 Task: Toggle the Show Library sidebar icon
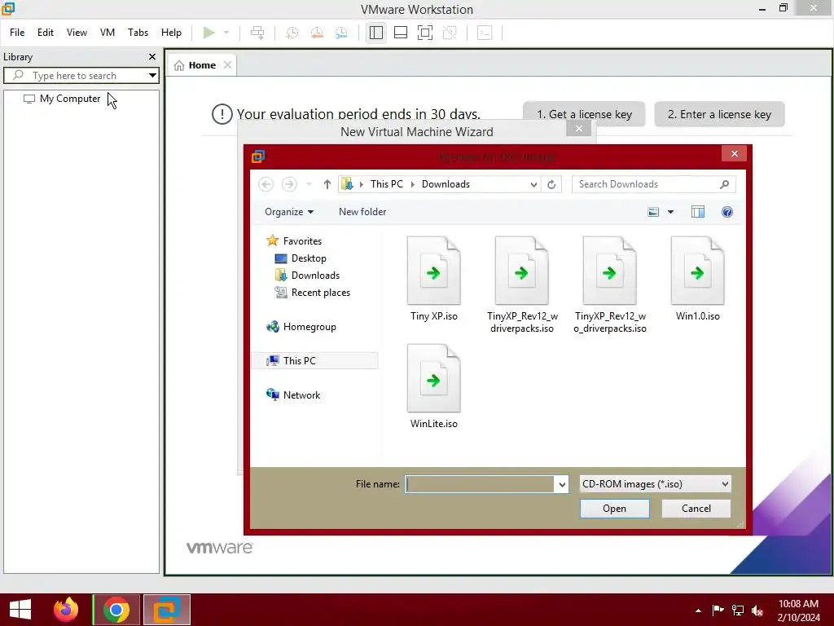376,33
